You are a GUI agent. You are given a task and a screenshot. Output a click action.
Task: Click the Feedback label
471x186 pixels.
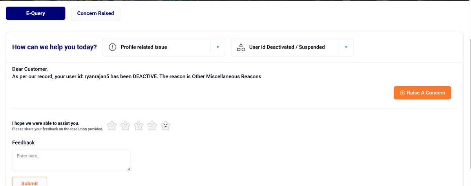coord(24,143)
